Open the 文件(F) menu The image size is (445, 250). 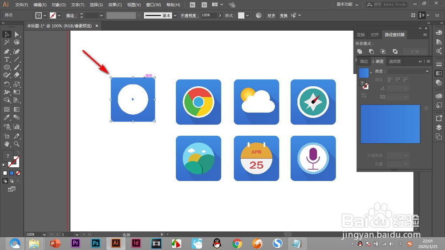pyautogui.click(x=21, y=5)
